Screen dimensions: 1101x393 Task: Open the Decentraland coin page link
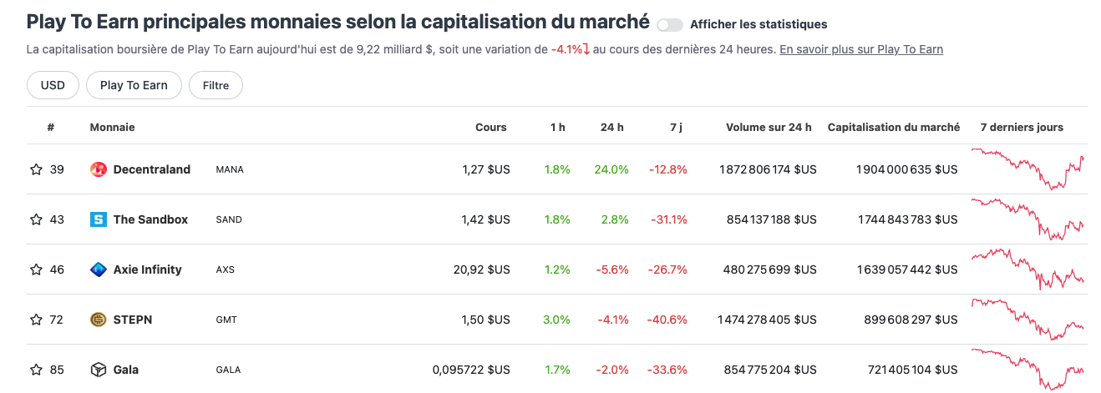click(152, 169)
